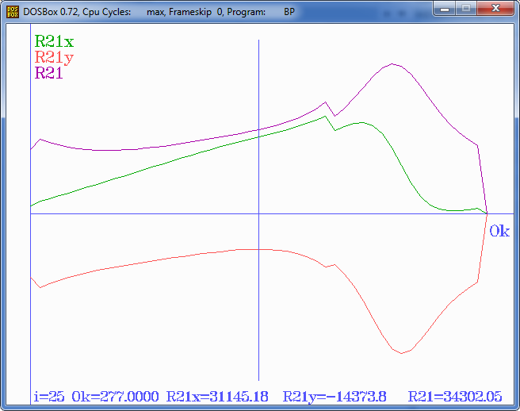Screen dimensions: 520x411
Task: Click the i=25 status value
Action: tap(49, 397)
